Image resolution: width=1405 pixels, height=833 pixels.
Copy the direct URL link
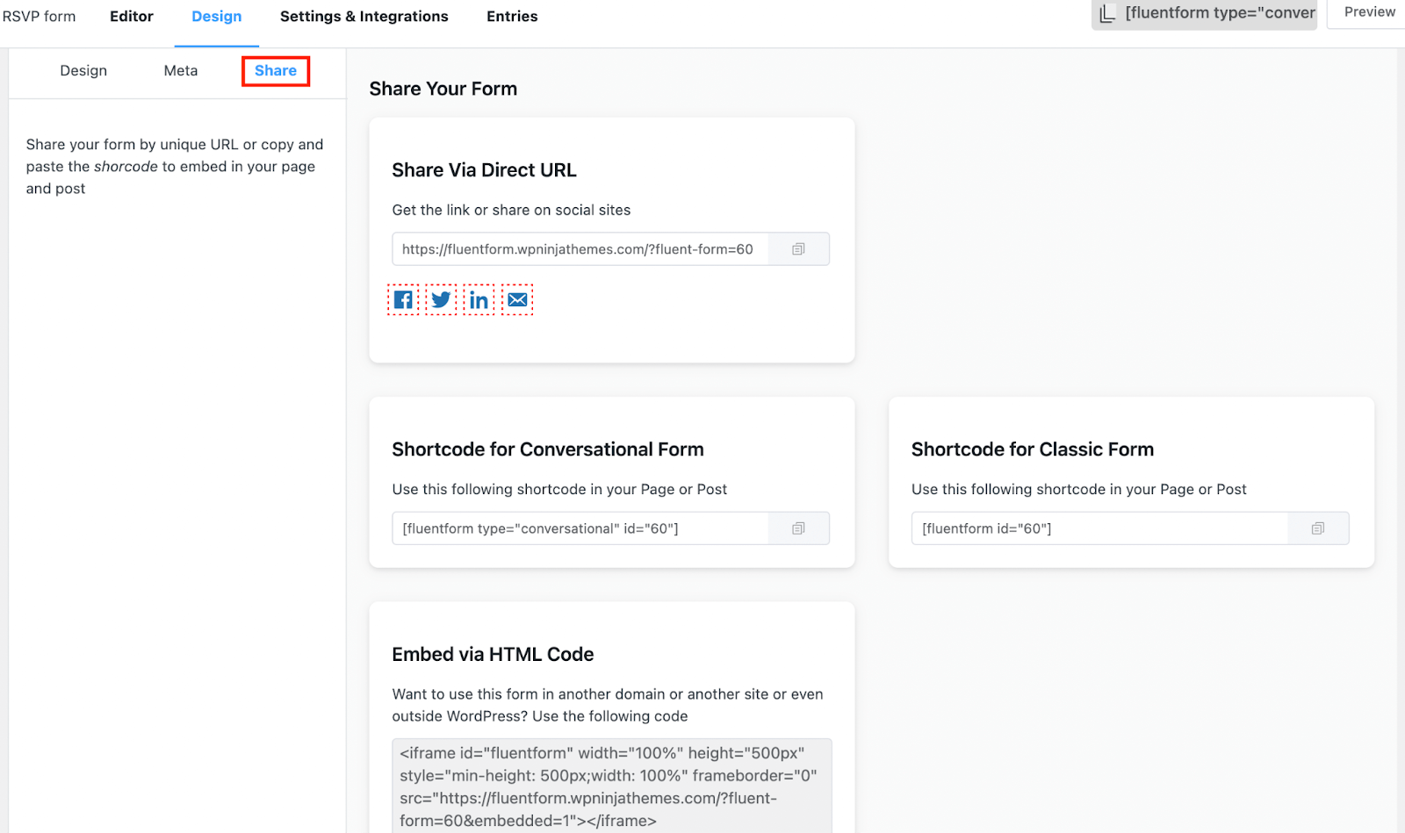click(x=798, y=249)
